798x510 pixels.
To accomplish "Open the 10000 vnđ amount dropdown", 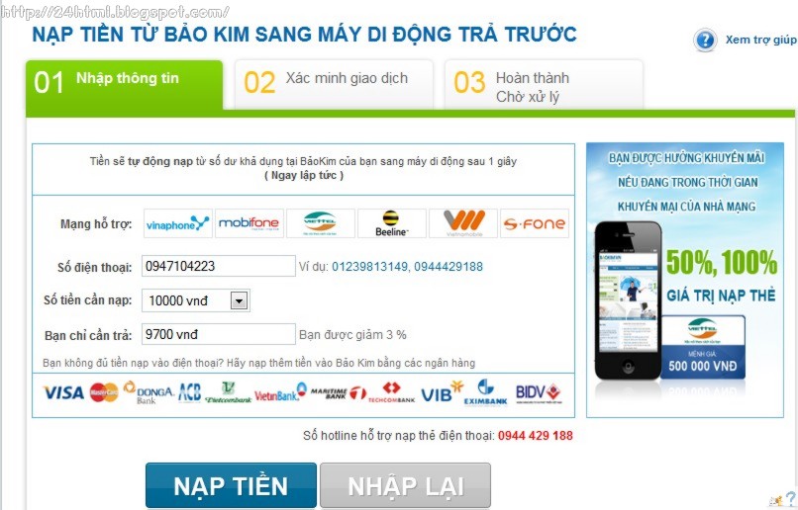I will click(x=196, y=300).
